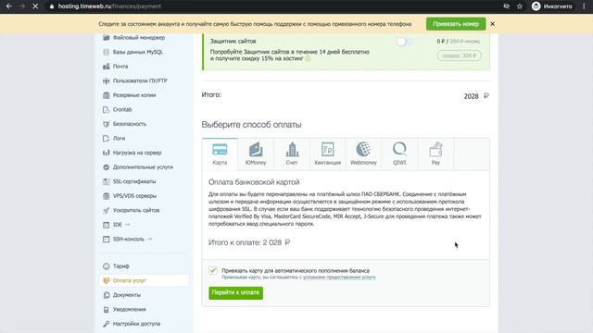This screenshot has width=593, height=333.
Task: Open Ускоритель сайтов rocket icon
Action: (x=107, y=210)
